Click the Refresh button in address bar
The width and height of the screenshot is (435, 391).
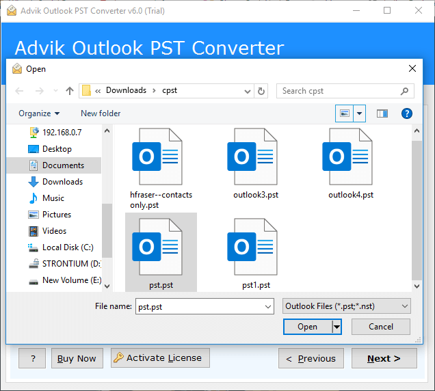[261, 91]
